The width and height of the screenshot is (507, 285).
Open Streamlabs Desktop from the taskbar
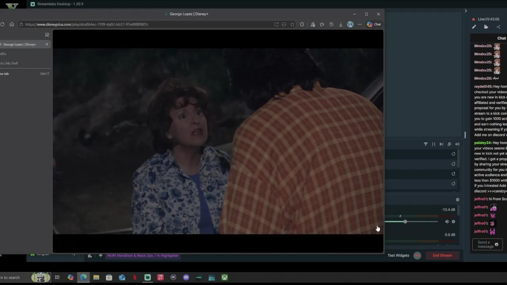[x=148, y=277]
